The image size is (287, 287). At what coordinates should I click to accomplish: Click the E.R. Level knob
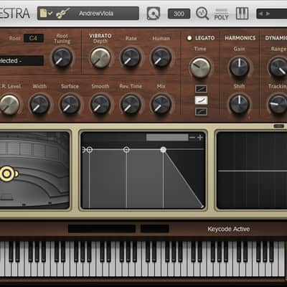(x=9, y=105)
